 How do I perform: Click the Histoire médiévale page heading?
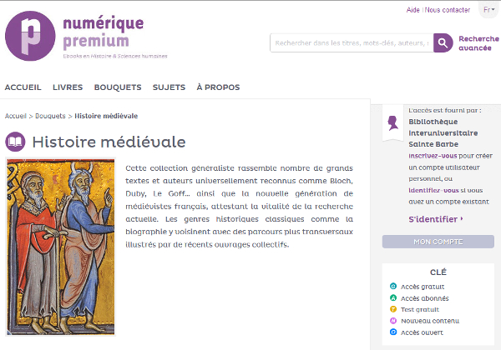(109, 142)
